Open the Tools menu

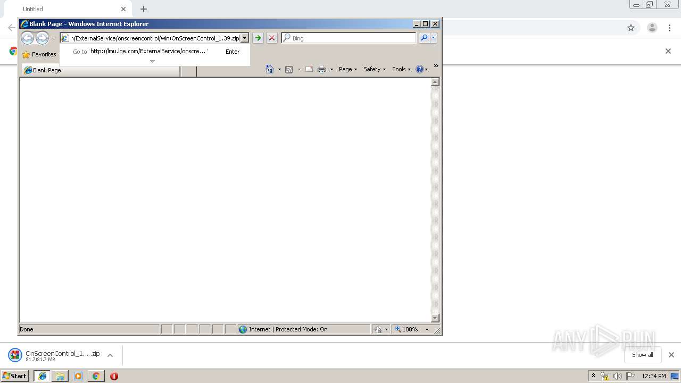pos(402,69)
